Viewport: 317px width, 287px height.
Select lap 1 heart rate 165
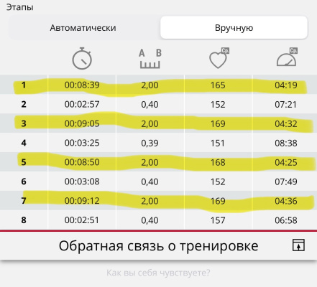[218, 85]
